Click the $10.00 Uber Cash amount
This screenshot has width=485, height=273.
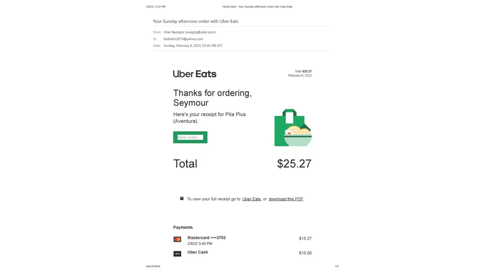coord(305,253)
